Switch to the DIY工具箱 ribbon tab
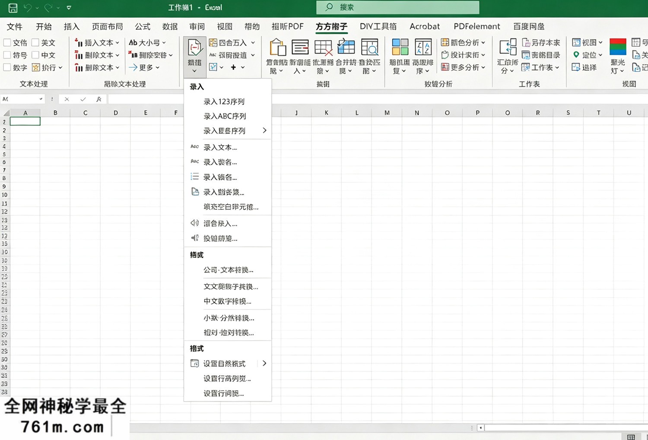This screenshot has width=648, height=440. click(x=378, y=26)
